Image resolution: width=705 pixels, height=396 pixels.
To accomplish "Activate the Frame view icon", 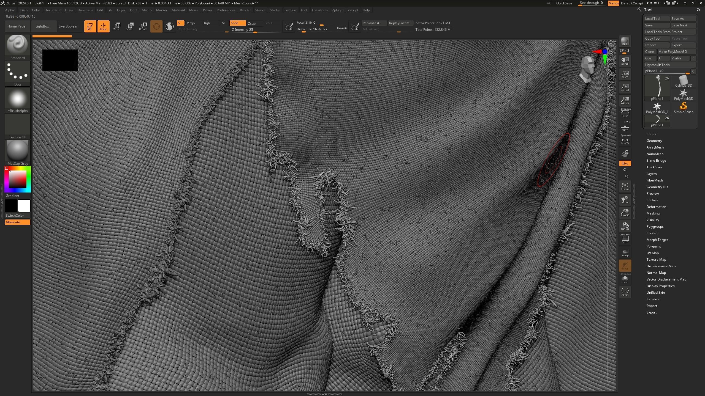I will 625,186.
